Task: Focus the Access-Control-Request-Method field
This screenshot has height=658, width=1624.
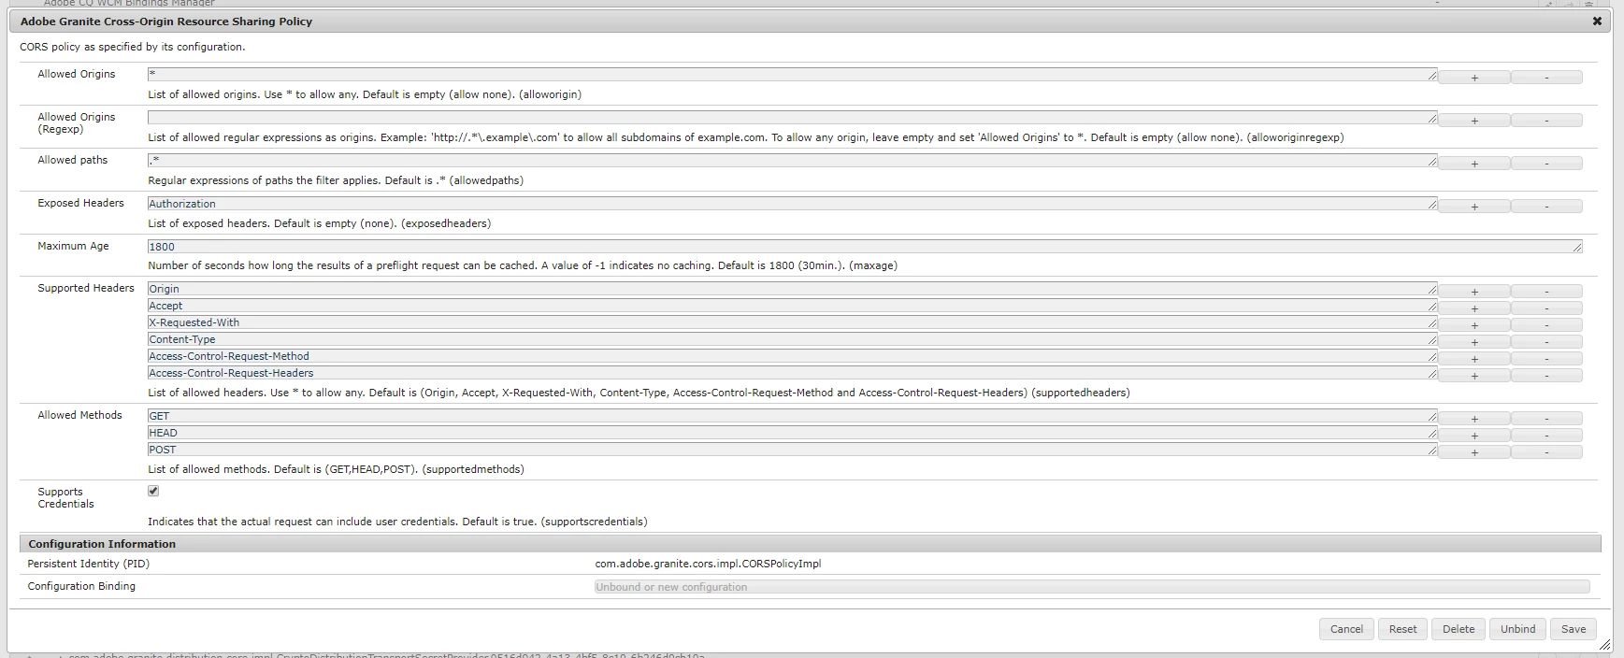Action: coord(792,356)
